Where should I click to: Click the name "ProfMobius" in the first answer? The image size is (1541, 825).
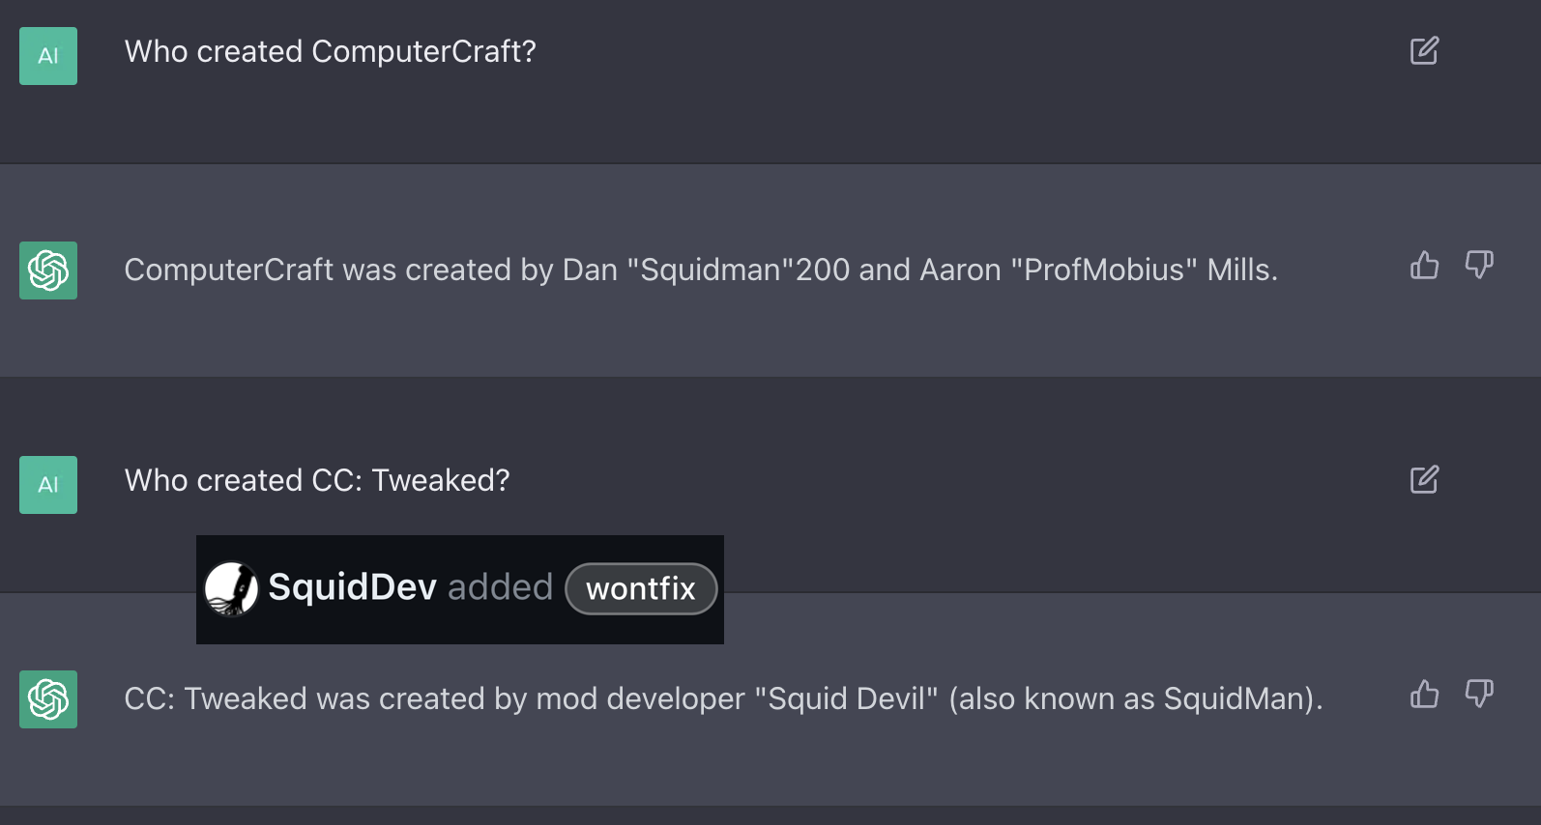1103,270
